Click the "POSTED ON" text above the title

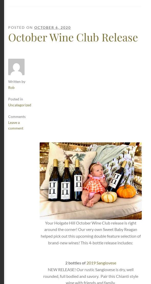20,28
